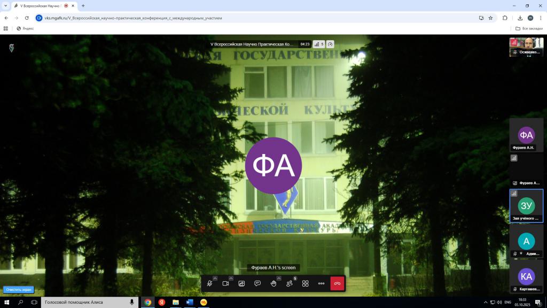This screenshot has height=308, width=547.
Task: Expand reactions arrow above hand icon
Action: click(x=279, y=278)
